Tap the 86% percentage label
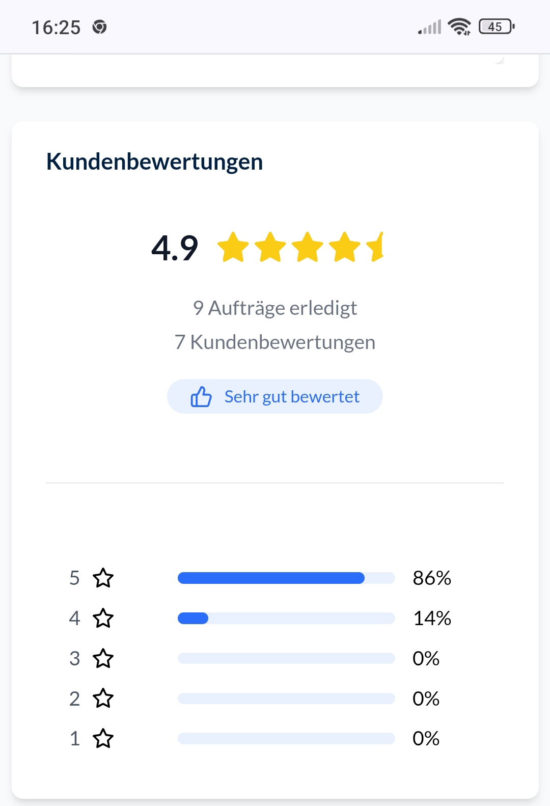The height and width of the screenshot is (806, 550). (432, 578)
